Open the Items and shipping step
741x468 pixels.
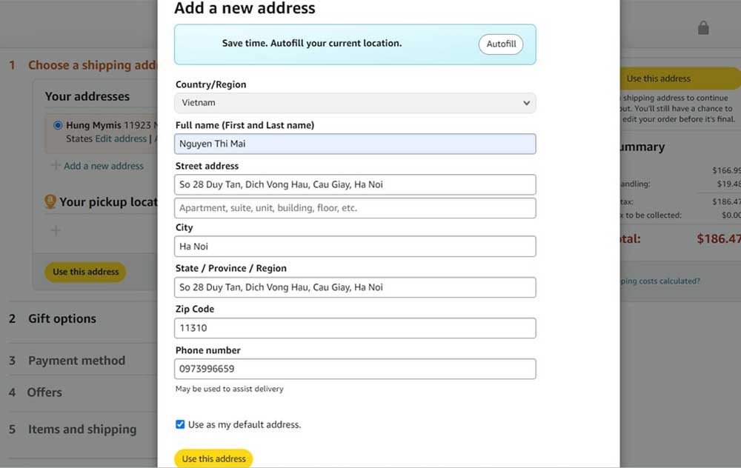tap(82, 429)
